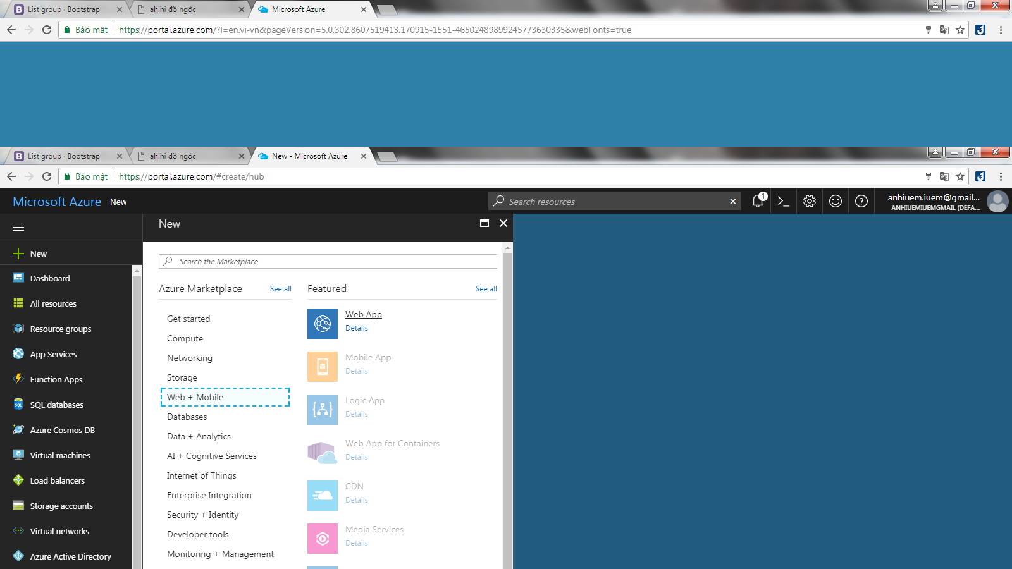
Task: Click the CDN featured icon
Action: pos(323,496)
